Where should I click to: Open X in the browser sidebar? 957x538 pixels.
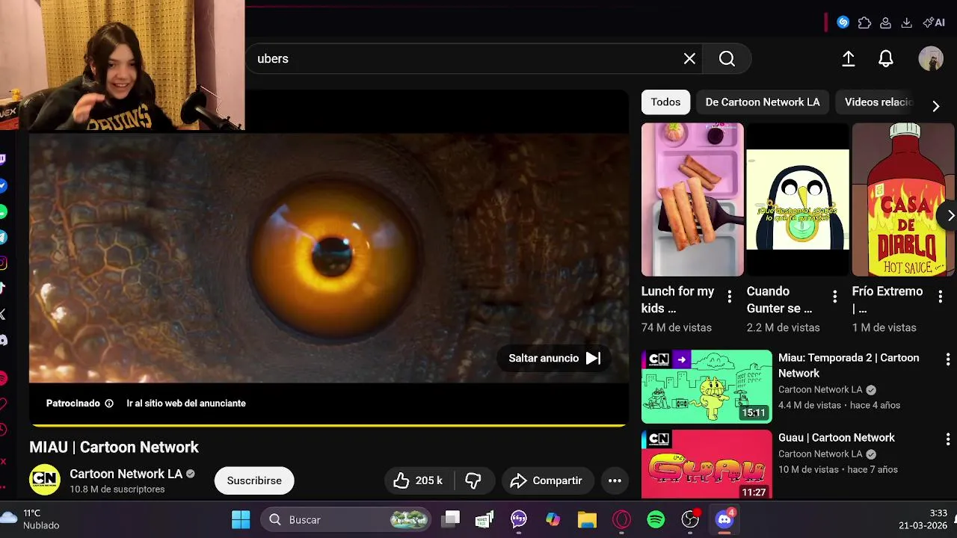(3, 315)
